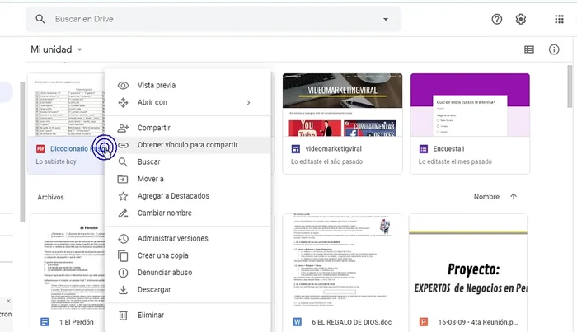Screen dimensions: 577x332
Task: Click the Descargar download option
Action: [x=154, y=290]
